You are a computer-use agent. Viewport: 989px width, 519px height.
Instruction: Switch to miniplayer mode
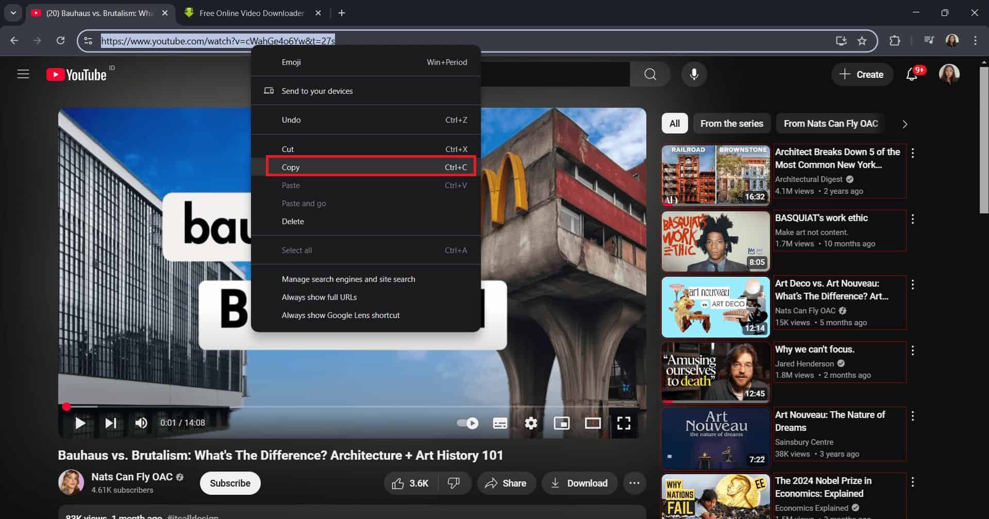562,423
